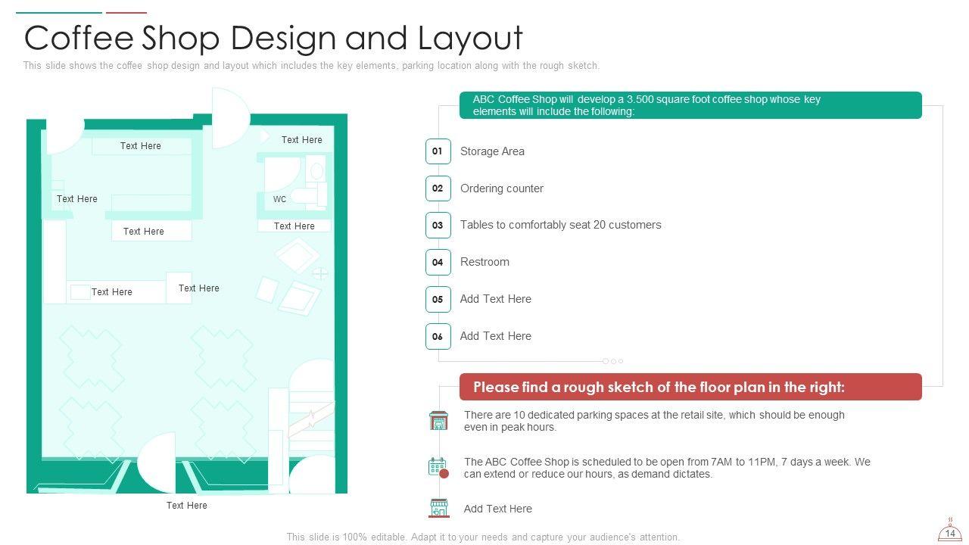Click the WC label in floor plan
969x545 pixels.
pyautogui.click(x=279, y=200)
